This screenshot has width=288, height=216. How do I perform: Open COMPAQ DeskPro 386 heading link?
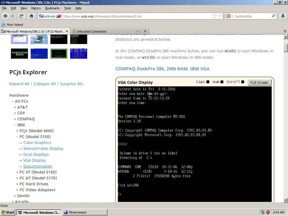click(162, 69)
